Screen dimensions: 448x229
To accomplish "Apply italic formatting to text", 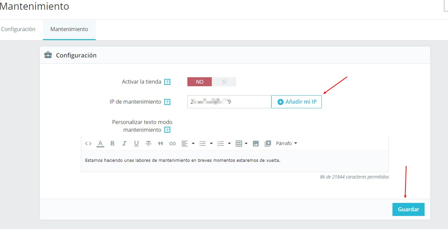I will coord(124,143).
